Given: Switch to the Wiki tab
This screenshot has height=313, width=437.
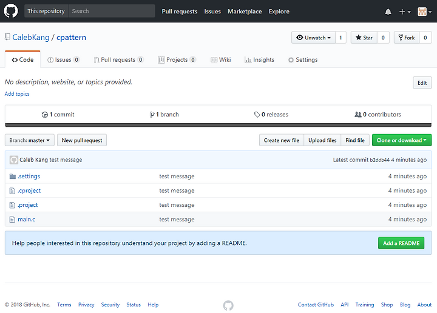Looking at the screenshot, I should (x=221, y=59).
